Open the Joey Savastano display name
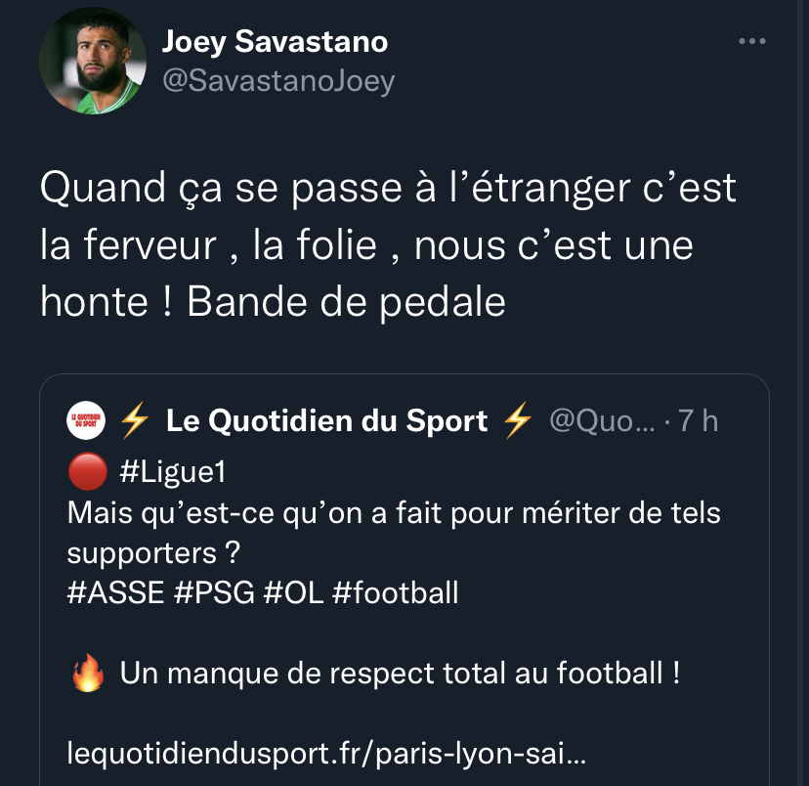This screenshot has height=786, width=809. click(x=274, y=42)
